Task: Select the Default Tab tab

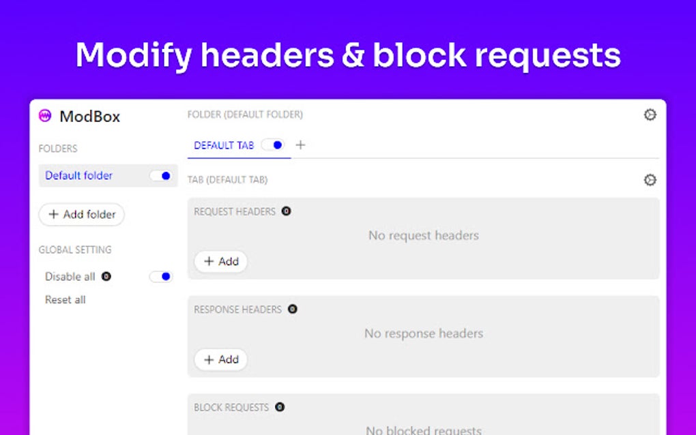Action: tap(224, 145)
